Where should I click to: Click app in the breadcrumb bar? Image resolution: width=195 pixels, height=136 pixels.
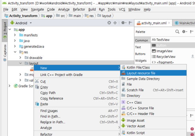point(47,16)
